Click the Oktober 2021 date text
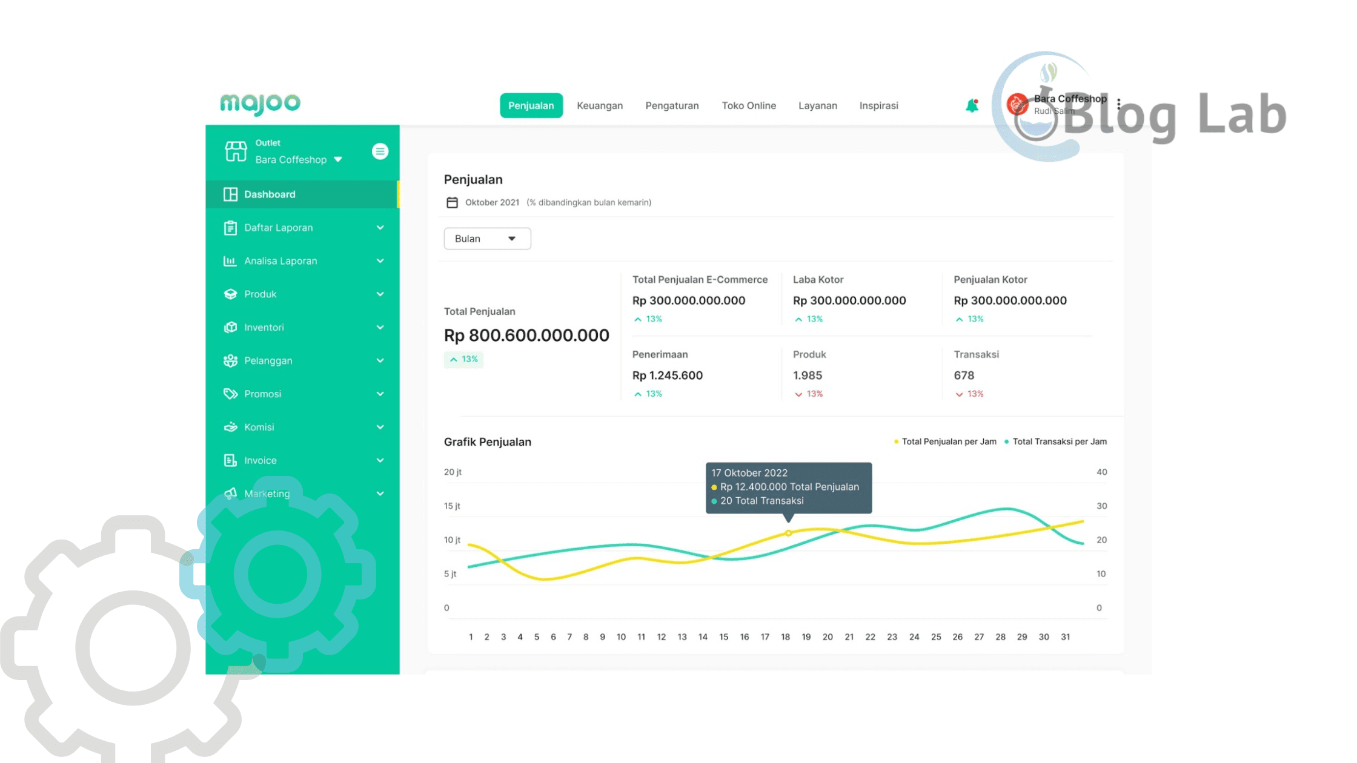The width and height of the screenshot is (1357, 763). [x=492, y=202]
